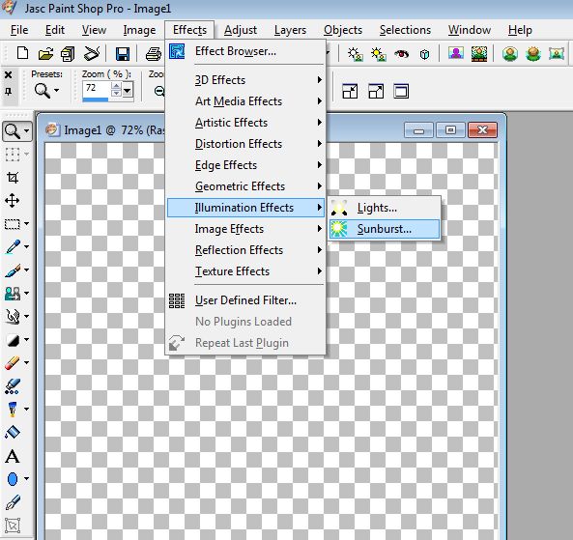Screen dimensions: 573x540
Task: Click the New file icon
Action: (22, 53)
